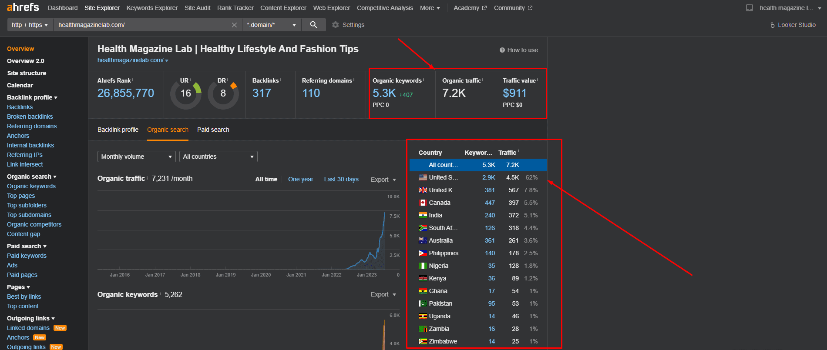Screen dimensions: 827x350
Task: Open Rank Tracker in top navigation
Action: 235,8
